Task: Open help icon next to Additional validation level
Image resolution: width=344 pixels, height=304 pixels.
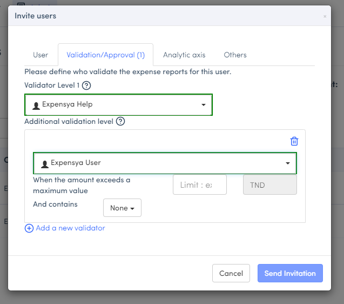Action: click(x=120, y=122)
